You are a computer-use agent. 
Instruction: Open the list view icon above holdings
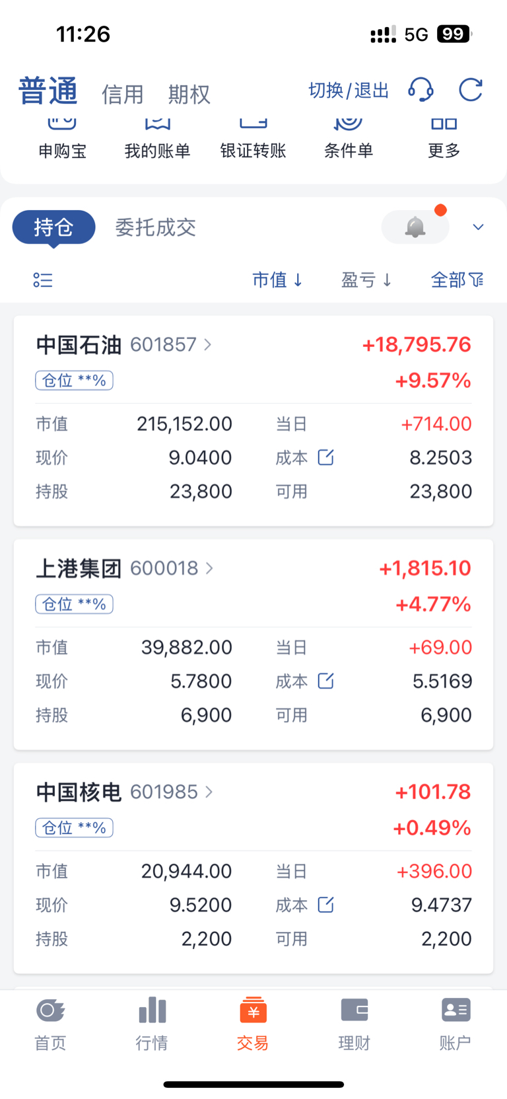(x=43, y=280)
